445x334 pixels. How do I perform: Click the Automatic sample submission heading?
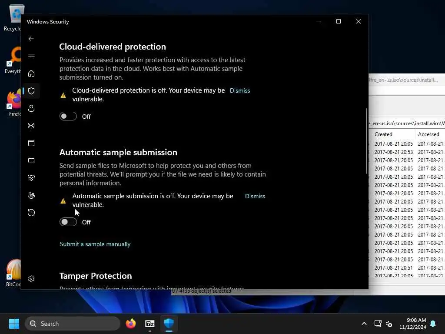point(118,153)
